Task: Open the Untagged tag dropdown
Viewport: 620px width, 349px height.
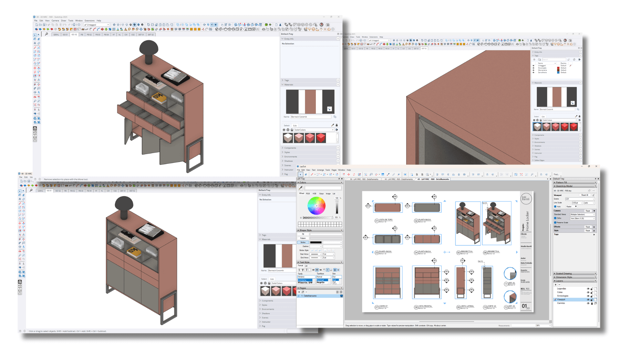Action: click(x=97, y=25)
